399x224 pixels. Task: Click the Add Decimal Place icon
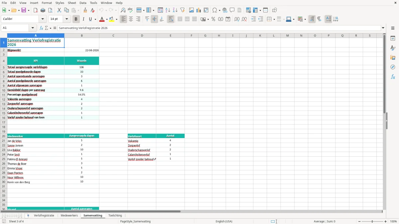[x=237, y=19]
